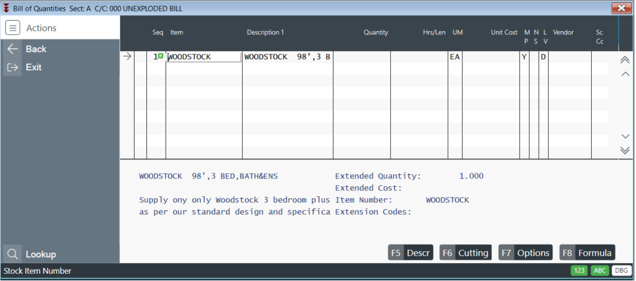
Task: Click the row pointer arrow for sequence 1
Action: pyautogui.click(x=127, y=57)
